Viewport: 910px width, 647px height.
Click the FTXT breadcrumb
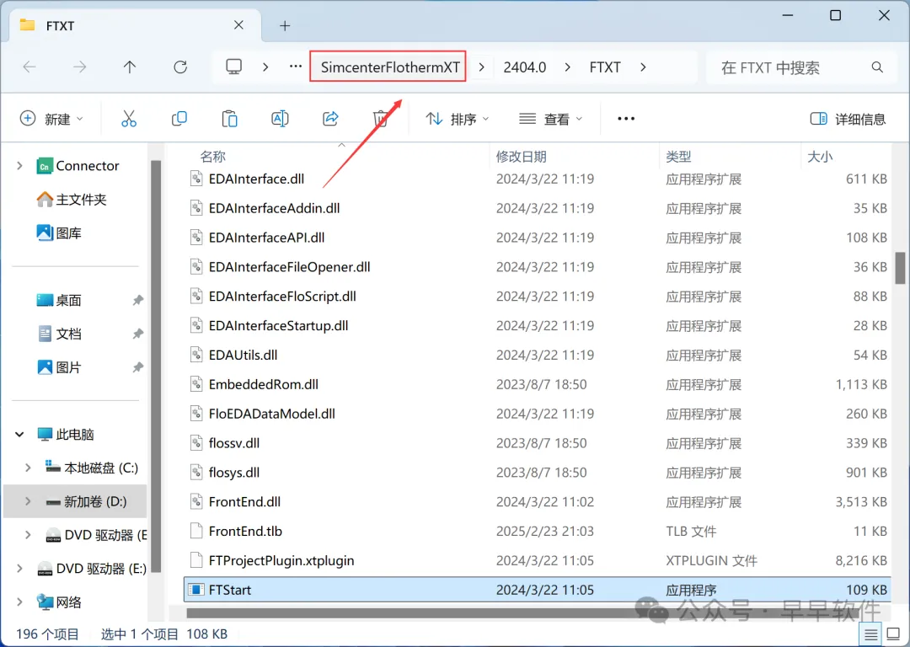[x=605, y=67]
